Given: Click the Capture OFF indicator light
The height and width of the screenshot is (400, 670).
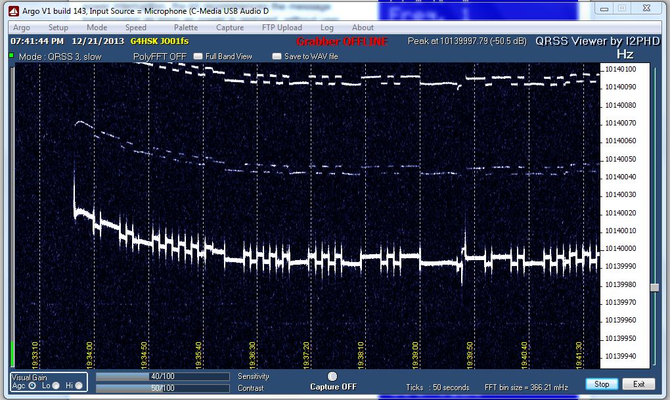Looking at the screenshot, I should pyautogui.click(x=332, y=376).
